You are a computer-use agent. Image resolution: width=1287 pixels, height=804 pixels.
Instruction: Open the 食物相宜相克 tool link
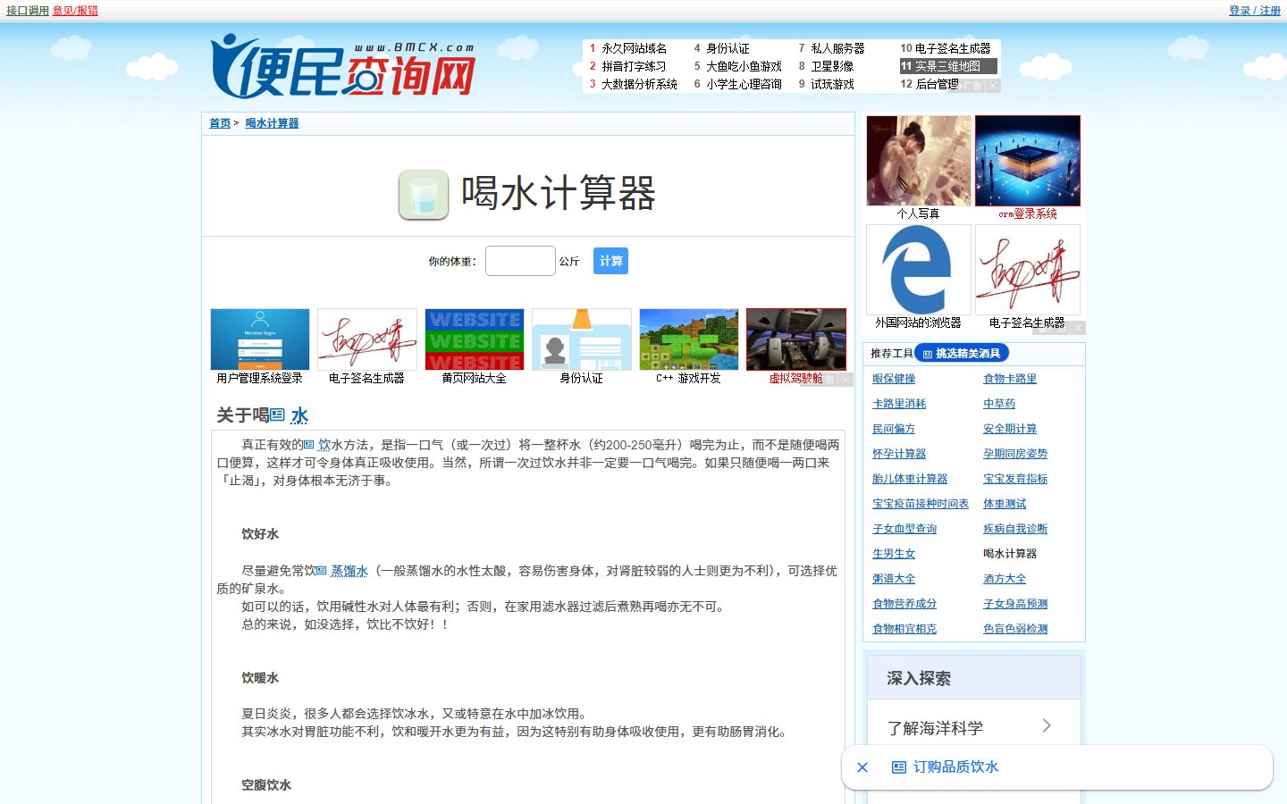(x=904, y=629)
